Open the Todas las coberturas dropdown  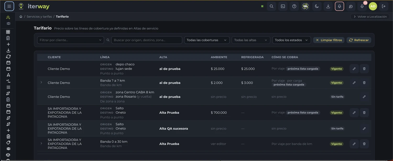pyautogui.click(x=207, y=40)
